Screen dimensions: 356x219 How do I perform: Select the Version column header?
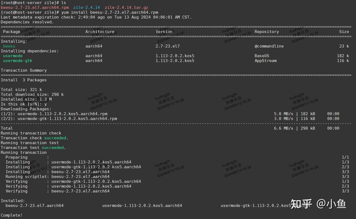(x=164, y=31)
